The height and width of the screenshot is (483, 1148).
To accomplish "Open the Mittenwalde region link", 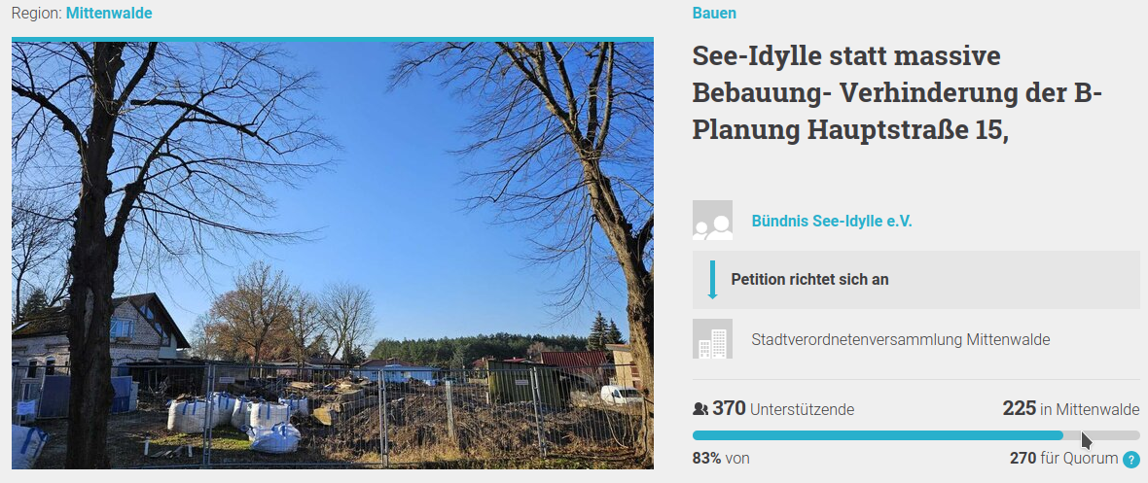I will [109, 13].
